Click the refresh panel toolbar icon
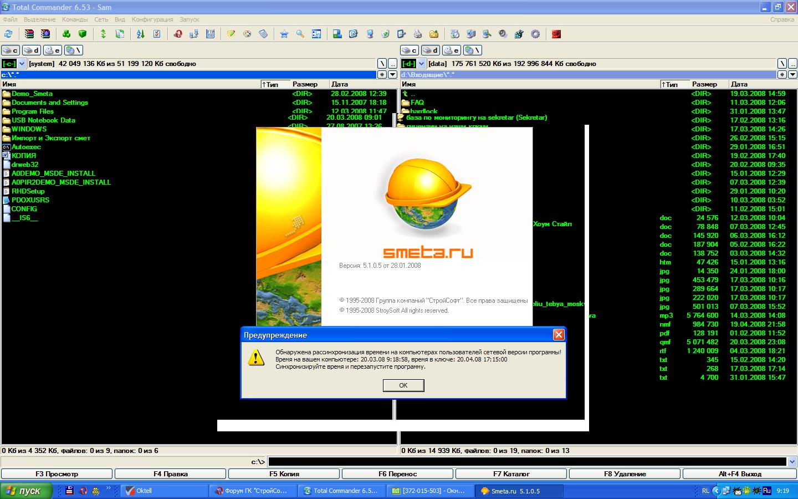798x499 pixels. [8, 34]
